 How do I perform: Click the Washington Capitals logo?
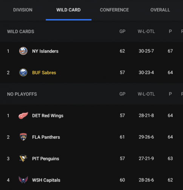pos(23,180)
